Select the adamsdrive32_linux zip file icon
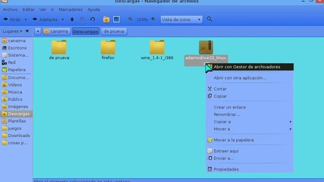The height and width of the screenshot is (182, 324). coord(206,47)
